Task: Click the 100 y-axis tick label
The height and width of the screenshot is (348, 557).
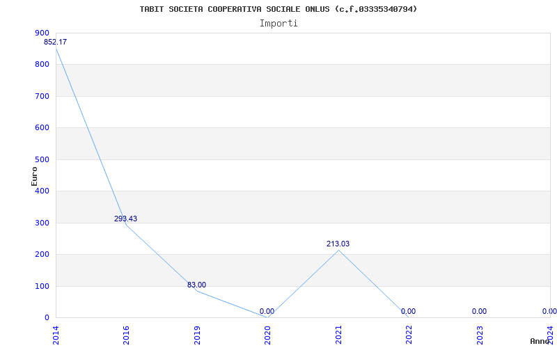Action: pos(42,286)
